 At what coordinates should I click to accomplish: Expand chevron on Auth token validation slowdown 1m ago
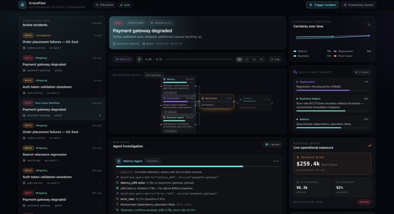click(100, 93)
